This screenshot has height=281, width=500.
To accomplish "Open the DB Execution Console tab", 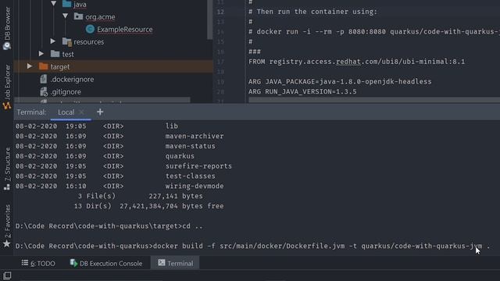I will 106,264.
